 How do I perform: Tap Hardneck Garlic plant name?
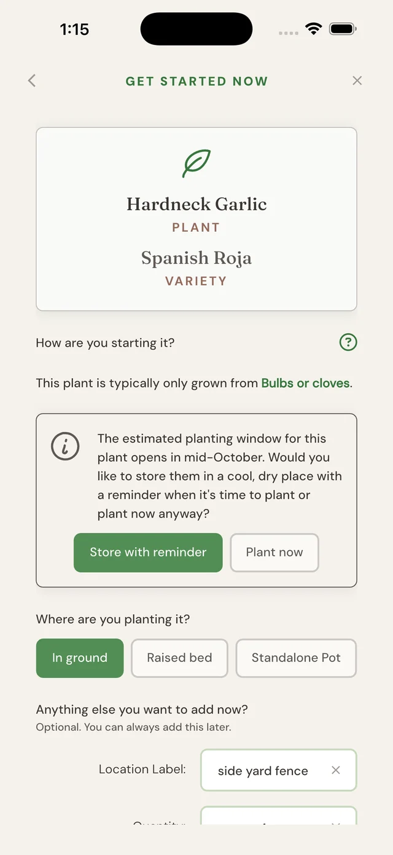pyautogui.click(x=196, y=204)
